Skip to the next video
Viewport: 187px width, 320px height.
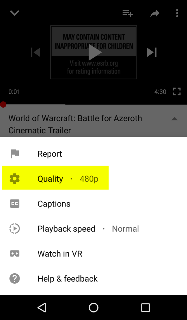coord(152,52)
